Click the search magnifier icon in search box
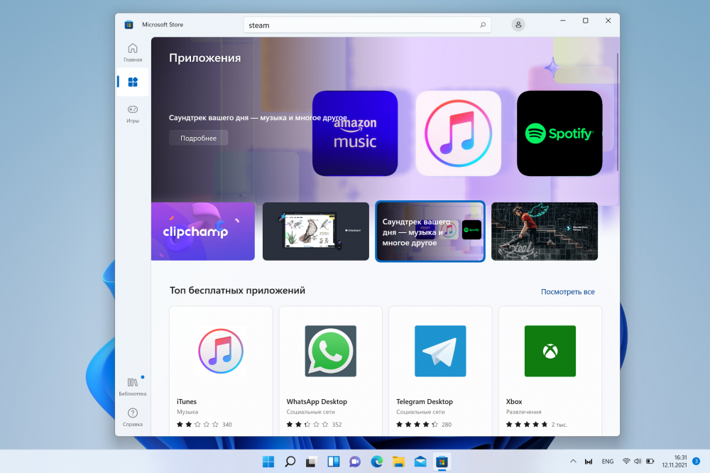 click(x=483, y=25)
